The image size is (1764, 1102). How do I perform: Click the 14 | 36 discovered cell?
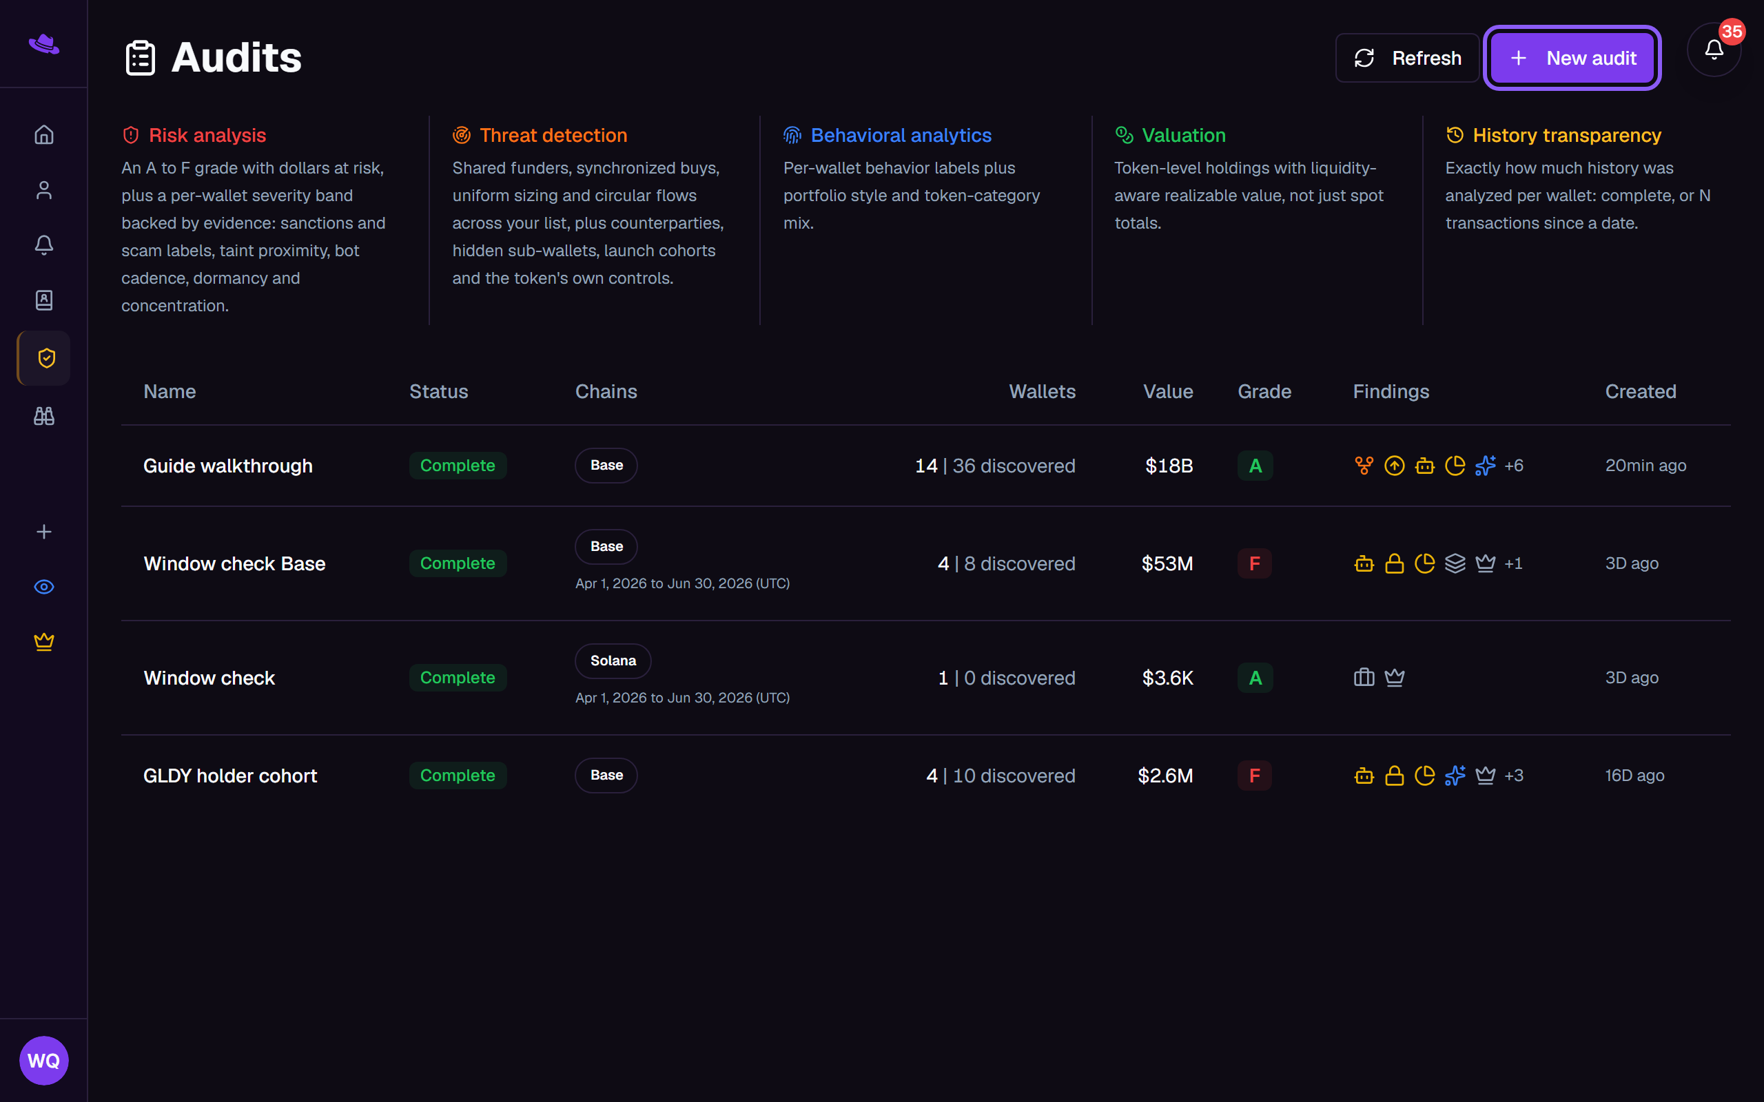click(x=995, y=465)
